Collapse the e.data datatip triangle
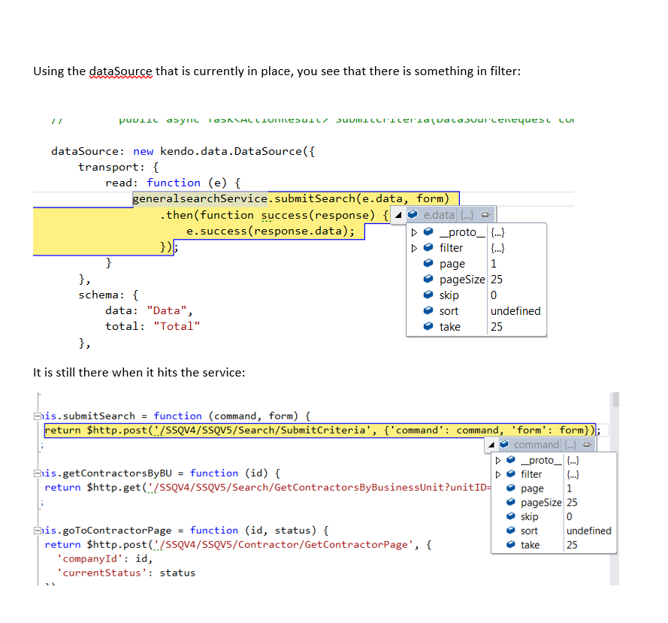Screen dimensions: 668x623 [x=398, y=215]
